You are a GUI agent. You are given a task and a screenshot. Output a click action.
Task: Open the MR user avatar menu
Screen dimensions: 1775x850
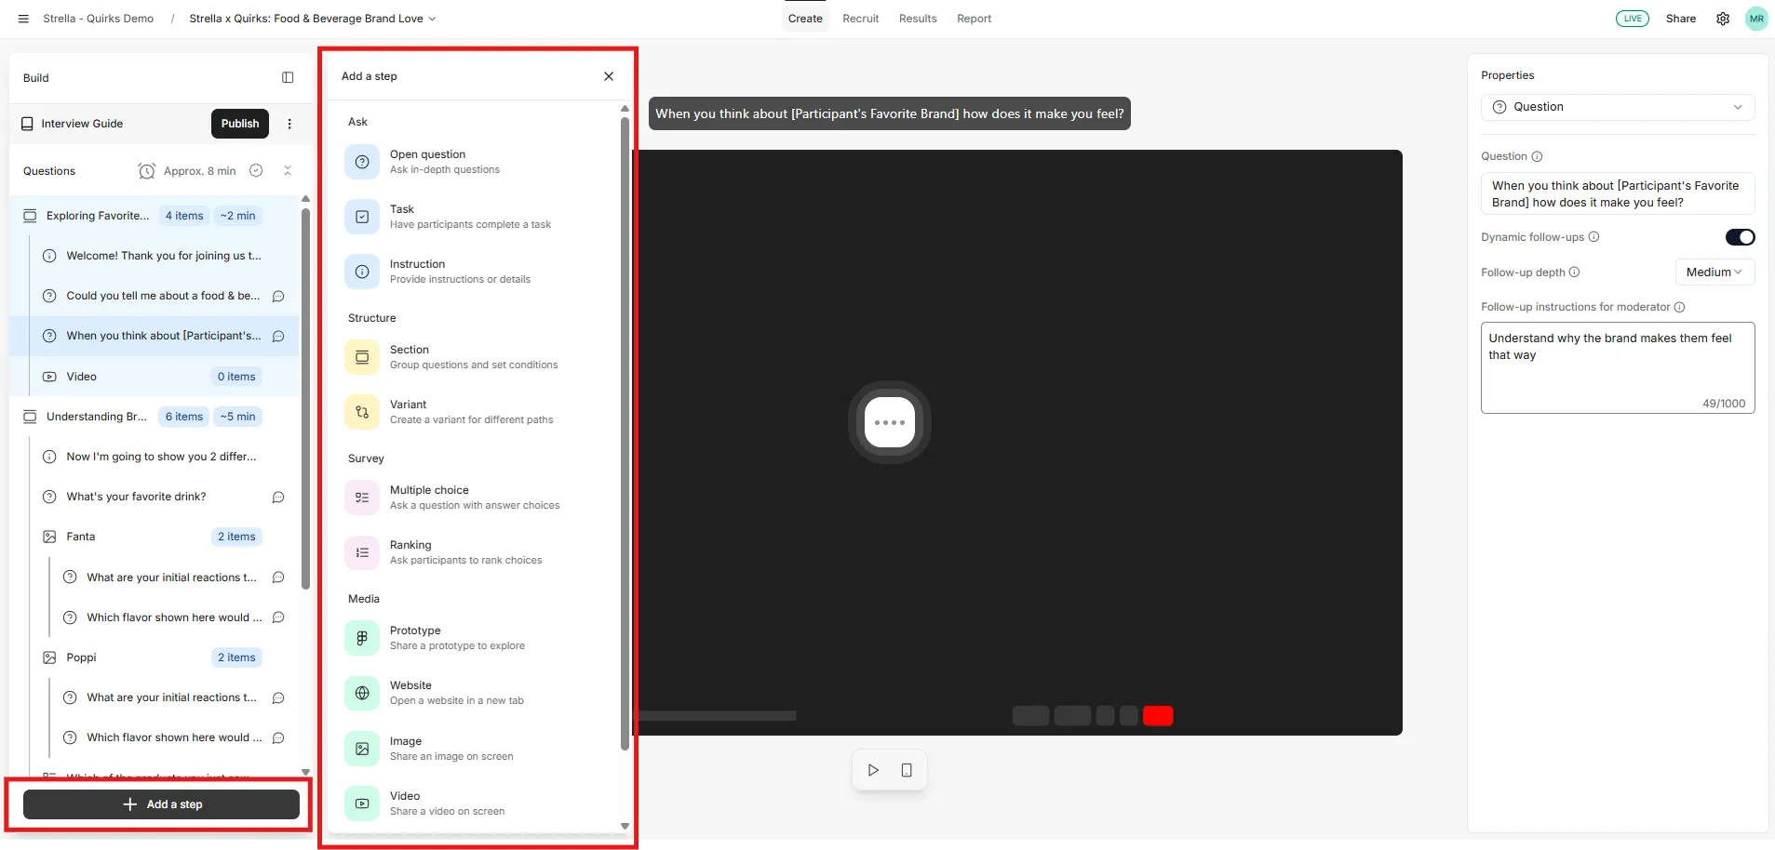(1756, 19)
